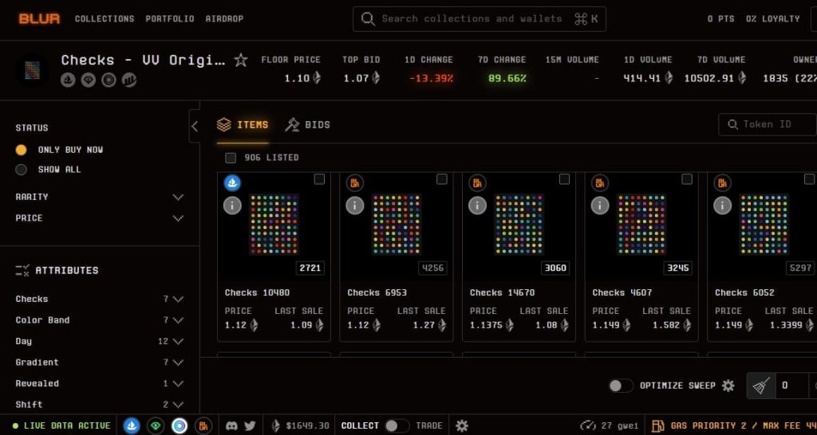Open the Checks 10480 item title

coord(258,293)
